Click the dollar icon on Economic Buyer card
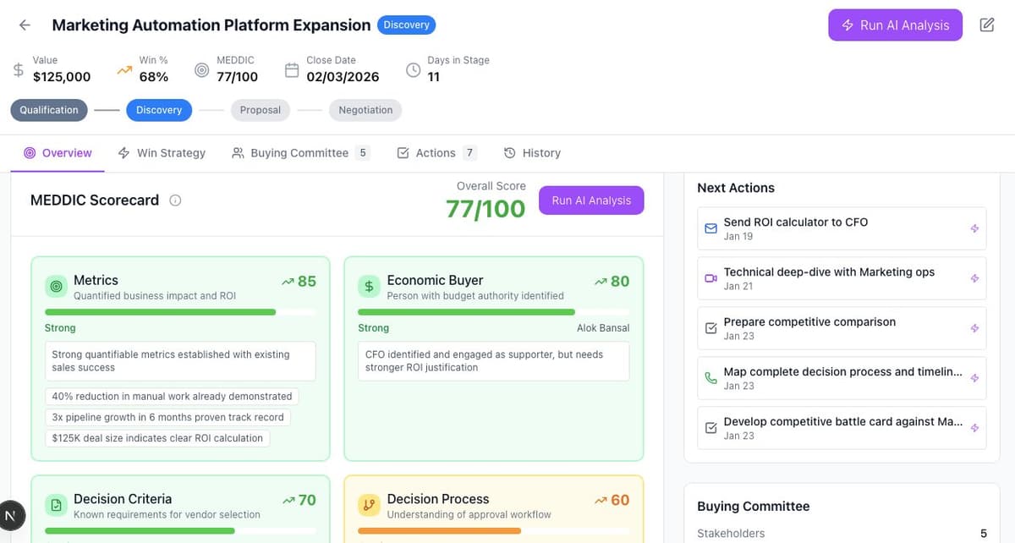Viewport: 1015px width, 543px height. coord(369,287)
